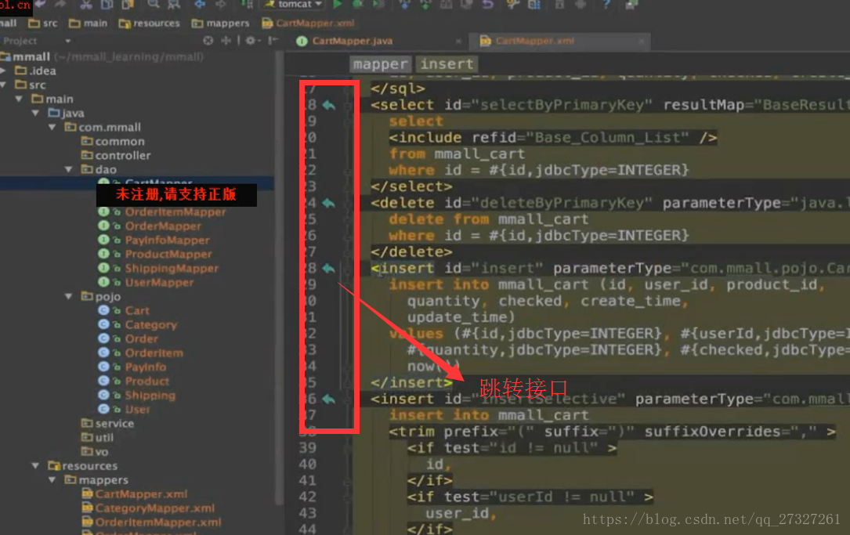Click resources in the navigation bar
Image resolution: width=850 pixels, height=535 pixels.
coord(149,23)
